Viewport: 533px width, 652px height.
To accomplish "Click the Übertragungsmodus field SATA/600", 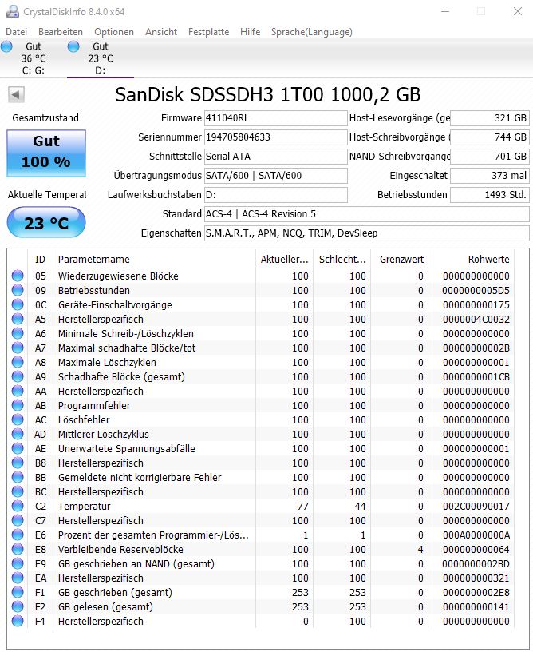I will point(275,176).
